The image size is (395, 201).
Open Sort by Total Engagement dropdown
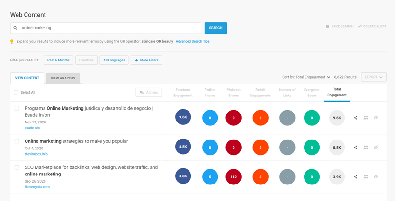(306, 77)
